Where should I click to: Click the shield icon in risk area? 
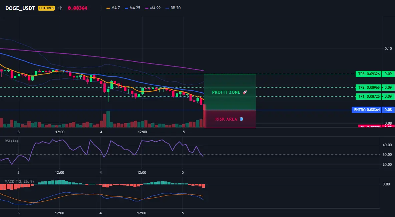241,119
